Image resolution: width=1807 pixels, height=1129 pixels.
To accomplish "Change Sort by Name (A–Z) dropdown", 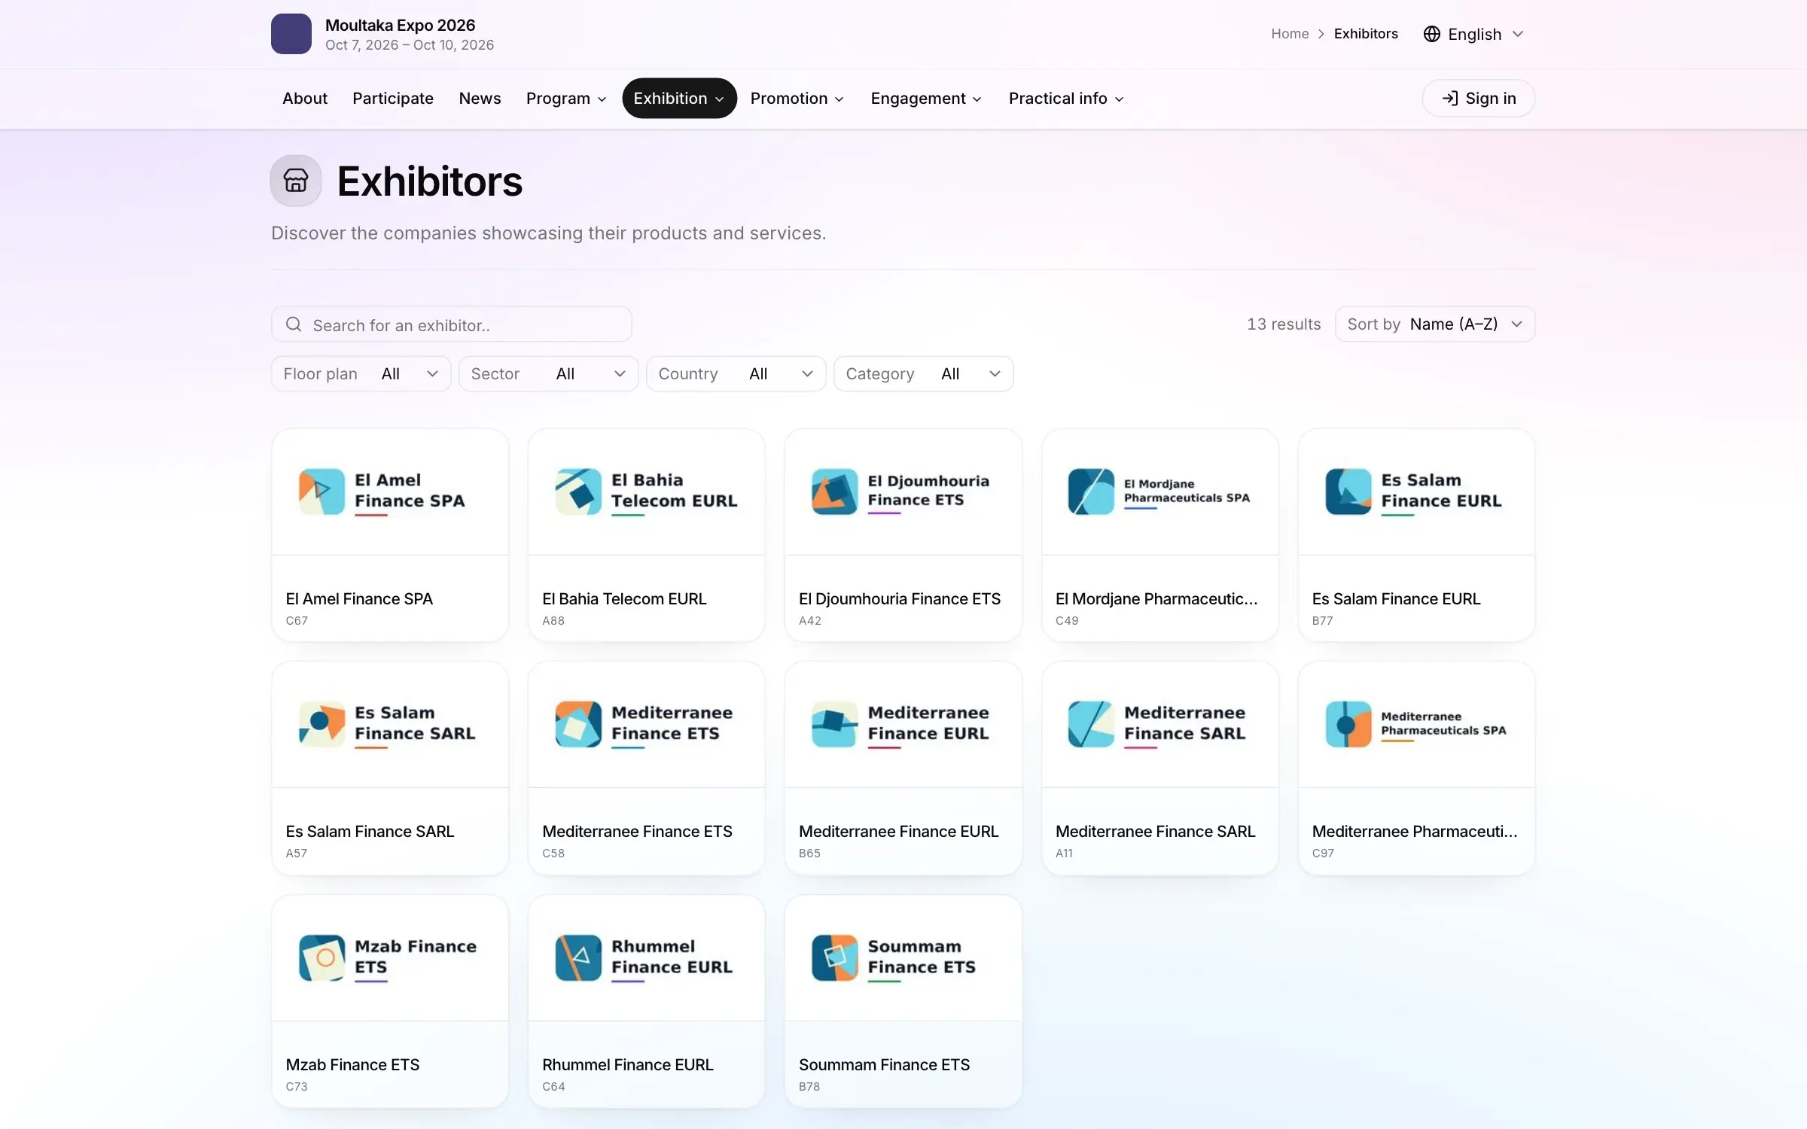I will coord(1434,324).
